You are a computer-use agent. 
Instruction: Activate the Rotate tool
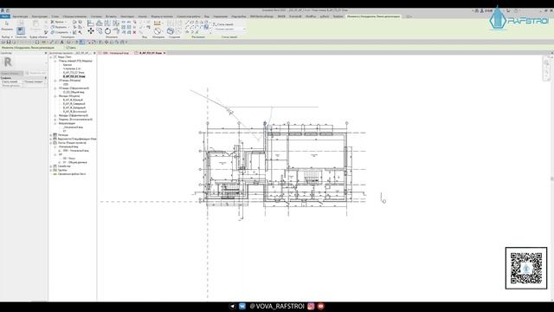107,31
